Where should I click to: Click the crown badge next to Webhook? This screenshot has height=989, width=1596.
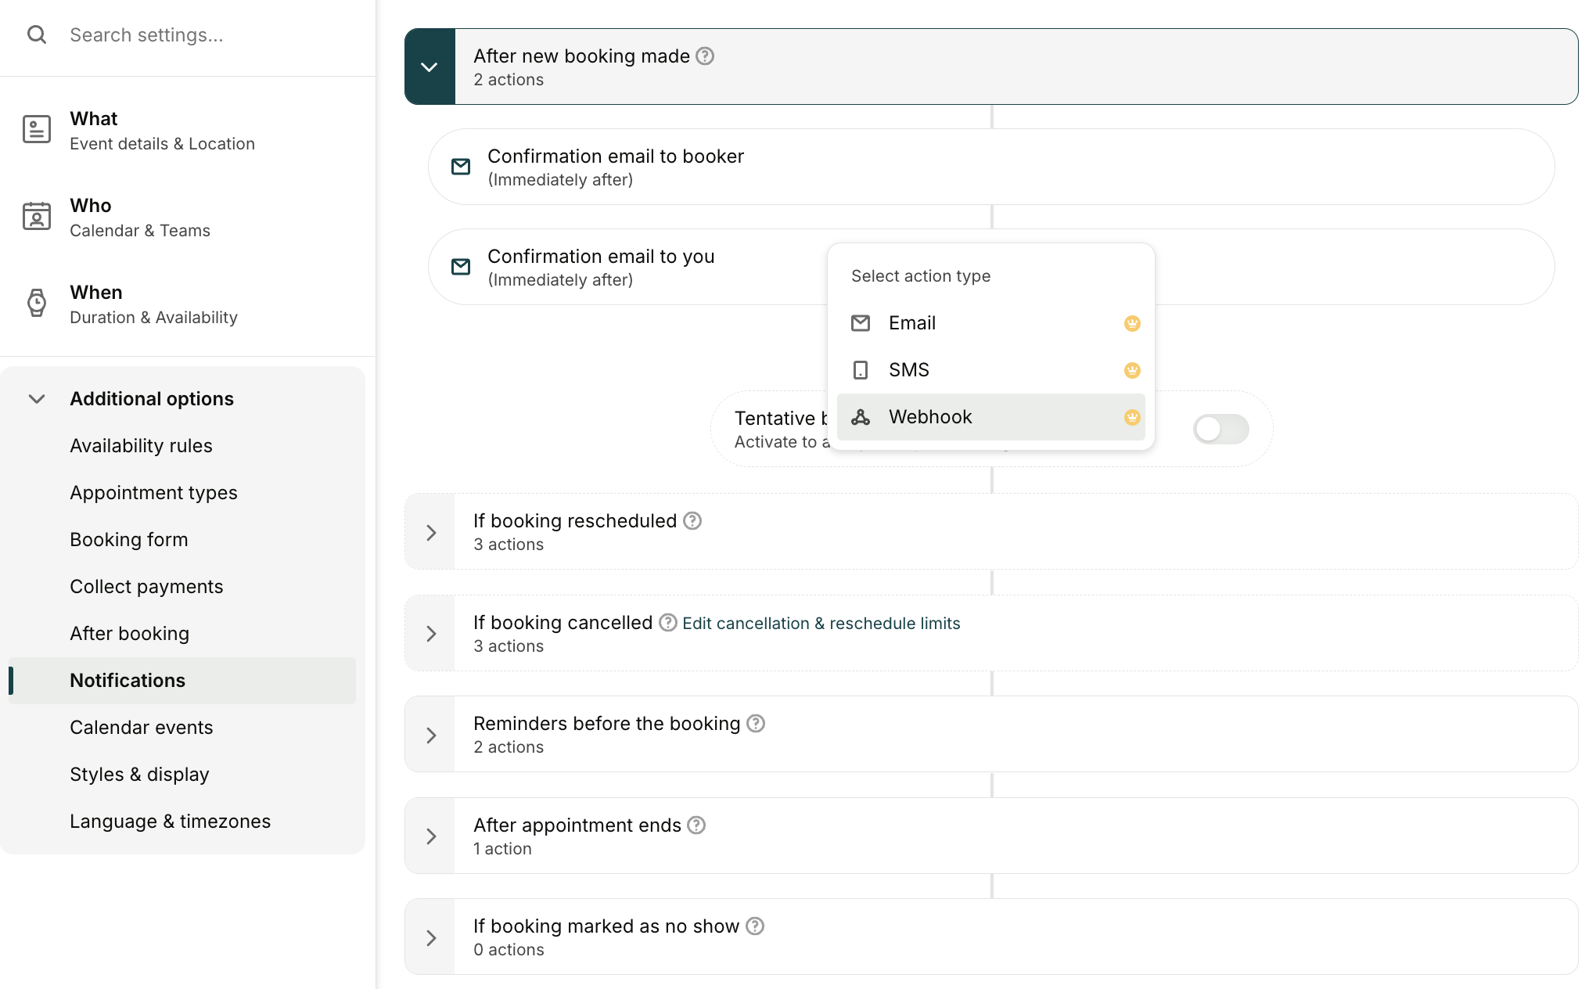(1132, 417)
